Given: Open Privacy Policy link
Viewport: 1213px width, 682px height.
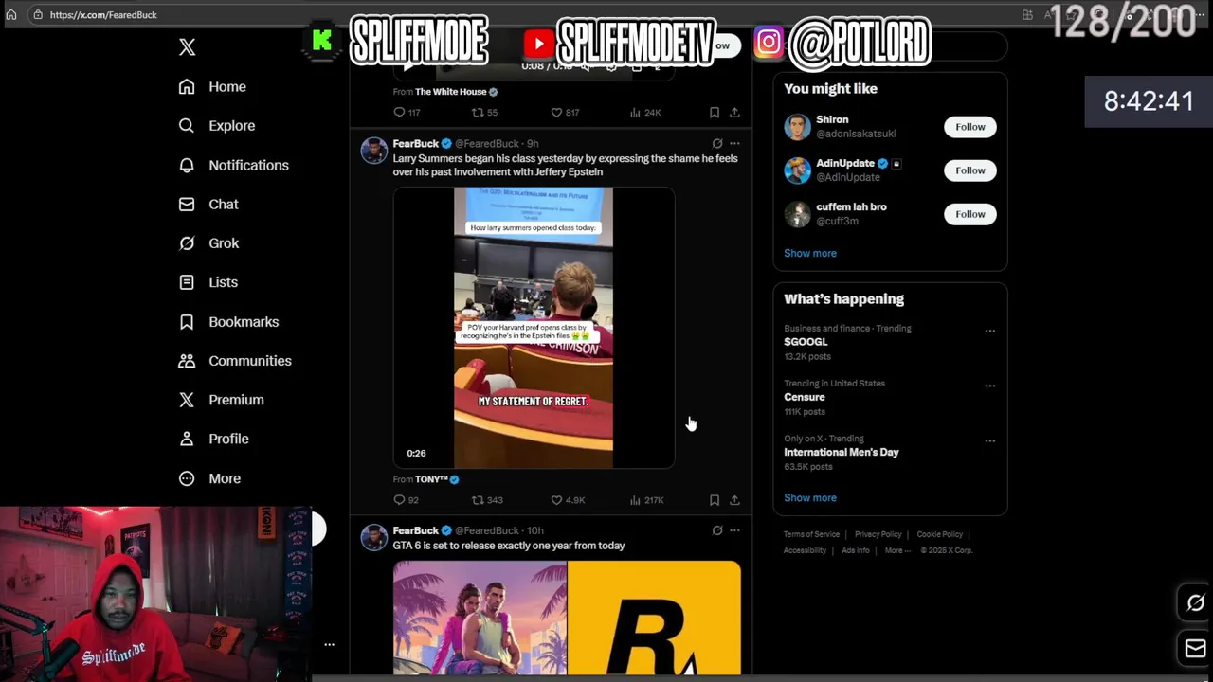Looking at the screenshot, I should pyautogui.click(x=878, y=534).
